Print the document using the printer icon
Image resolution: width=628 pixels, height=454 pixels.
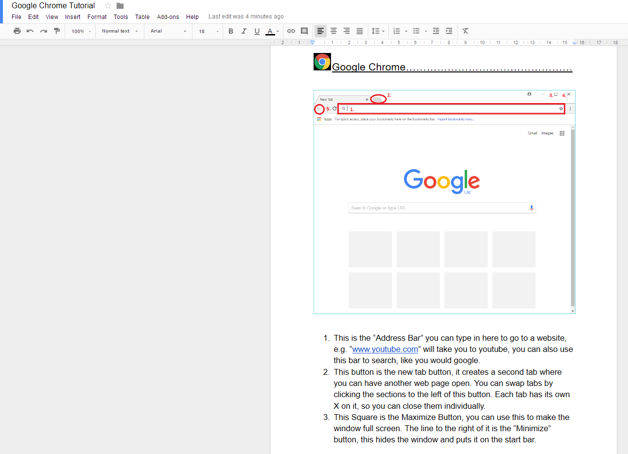17,31
